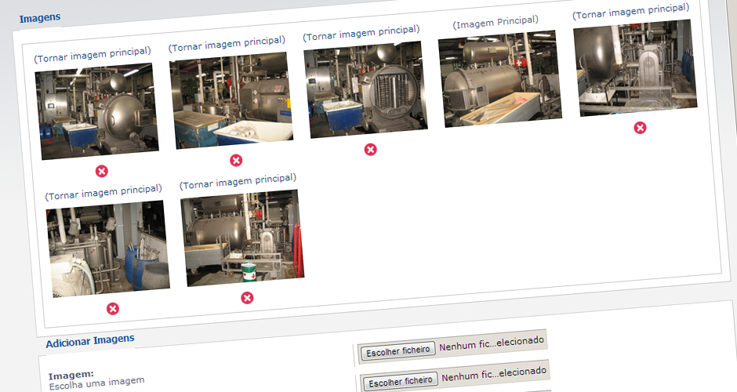737x392 pixels.
Task: Set second image as imagem principal
Action: click(227, 44)
